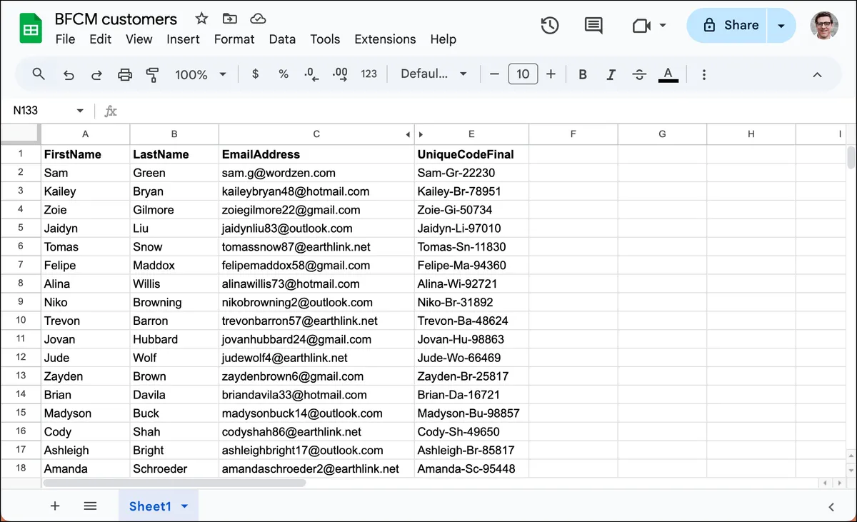Screen dimensions: 857x522
Task: Open the View menu
Action: click(x=139, y=39)
